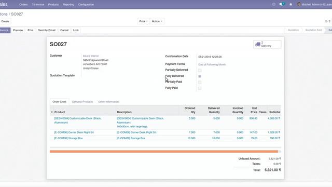The width and height of the screenshot is (332, 187).
Task: Open the conversations chat icon
Action: pyautogui.click(x=282, y=4)
